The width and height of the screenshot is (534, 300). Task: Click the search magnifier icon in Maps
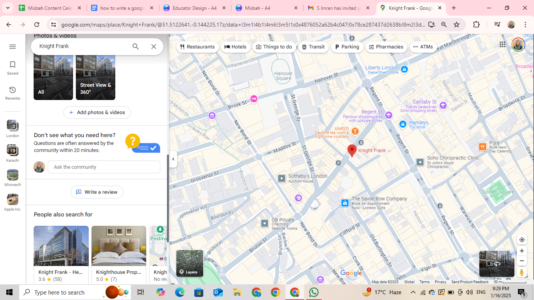coord(136,46)
